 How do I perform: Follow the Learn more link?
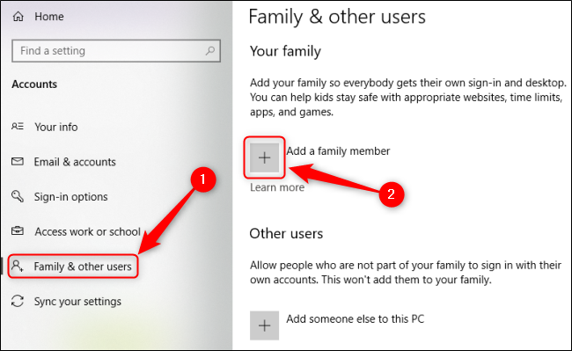tap(277, 187)
